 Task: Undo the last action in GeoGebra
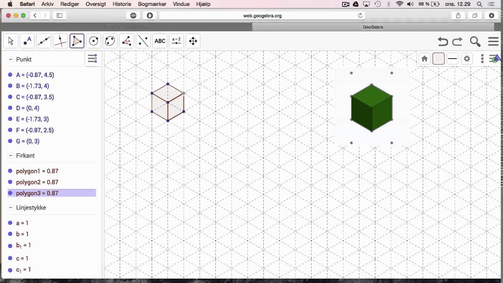point(443,41)
